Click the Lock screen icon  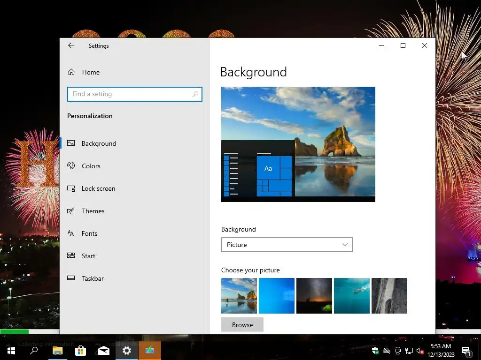point(71,188)
